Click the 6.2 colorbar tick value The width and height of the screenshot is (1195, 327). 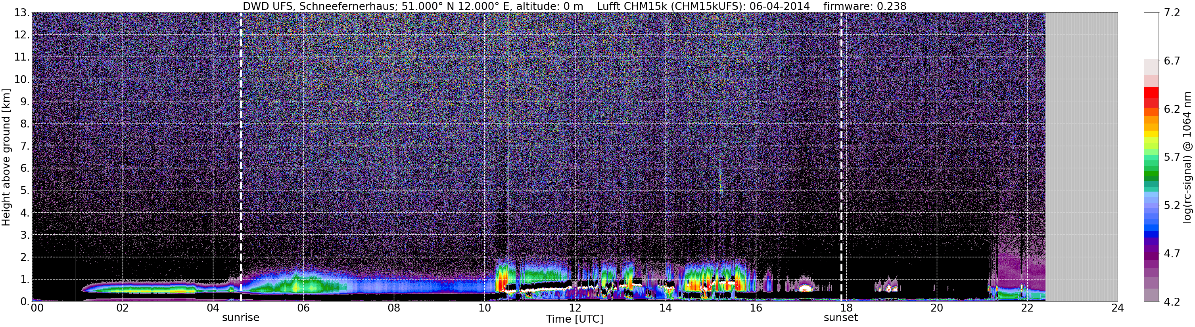(x=1172, y=109)
